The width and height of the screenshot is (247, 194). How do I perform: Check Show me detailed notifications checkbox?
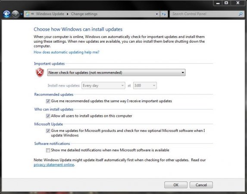click(48, 150)
